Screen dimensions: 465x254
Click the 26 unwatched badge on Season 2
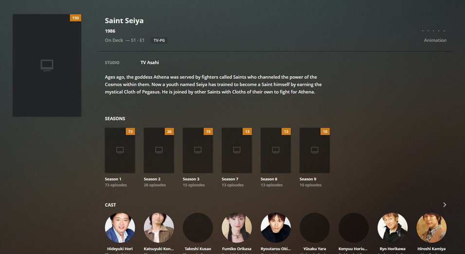(x=169, y=132)
